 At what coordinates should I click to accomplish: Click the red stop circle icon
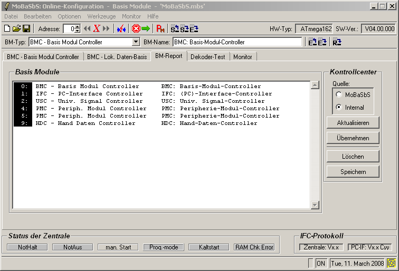pos(136,29)
